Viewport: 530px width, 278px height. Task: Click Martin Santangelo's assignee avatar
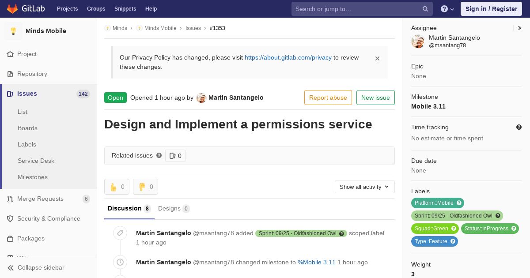tap(418, 41)
